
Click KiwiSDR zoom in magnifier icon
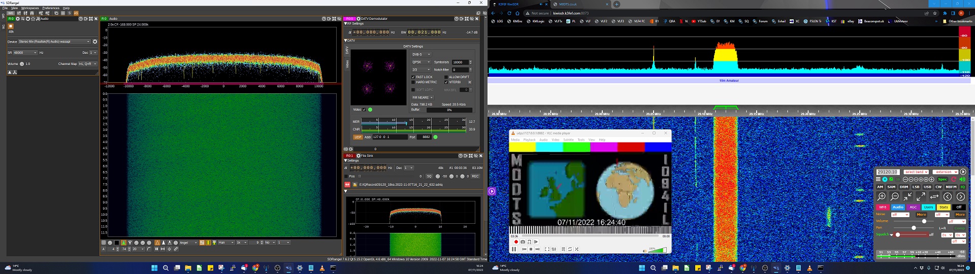click(882, 196)
